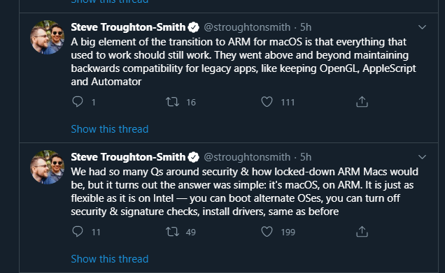Open the 5h timestamp on first tweet
The image size is (445, 273).
pos(306,27)
